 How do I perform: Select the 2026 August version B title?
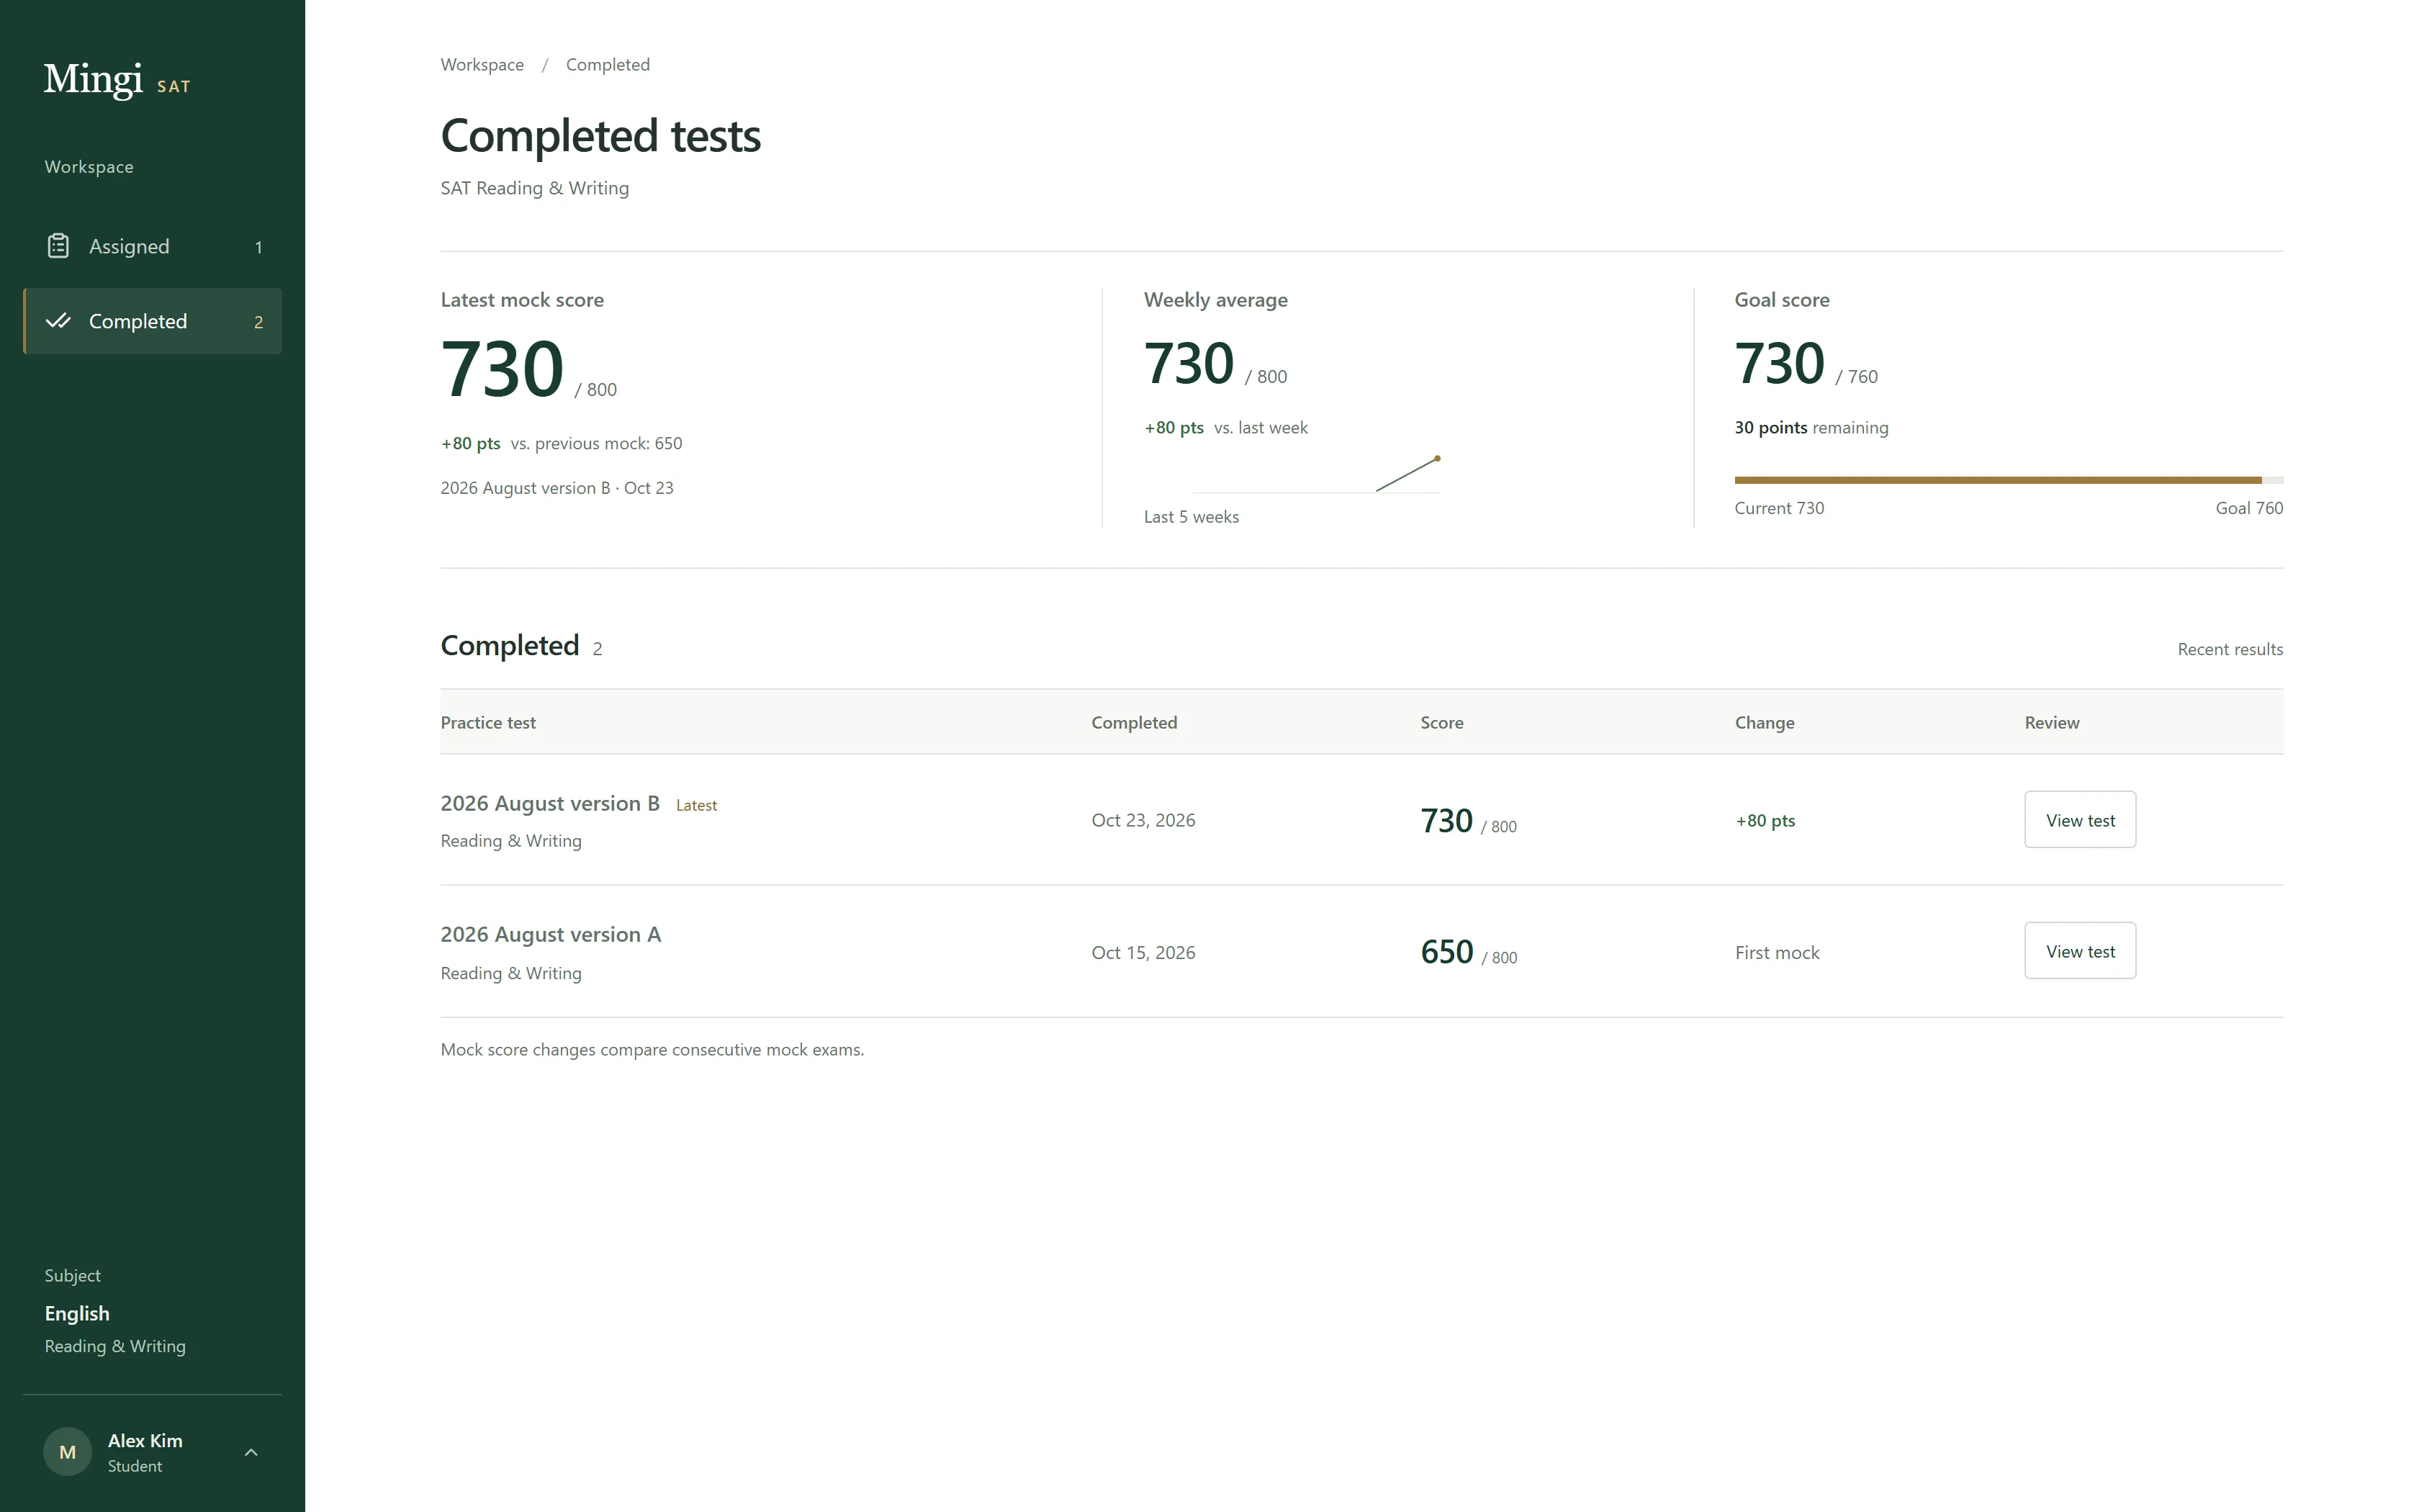click(x=550, y=804)
